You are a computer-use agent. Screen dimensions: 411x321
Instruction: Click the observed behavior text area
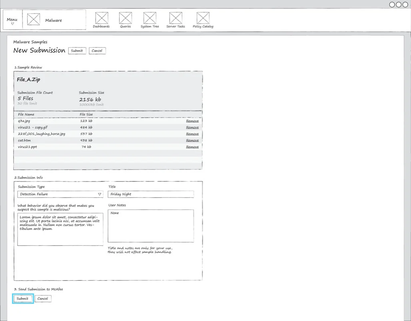(60, 229)
